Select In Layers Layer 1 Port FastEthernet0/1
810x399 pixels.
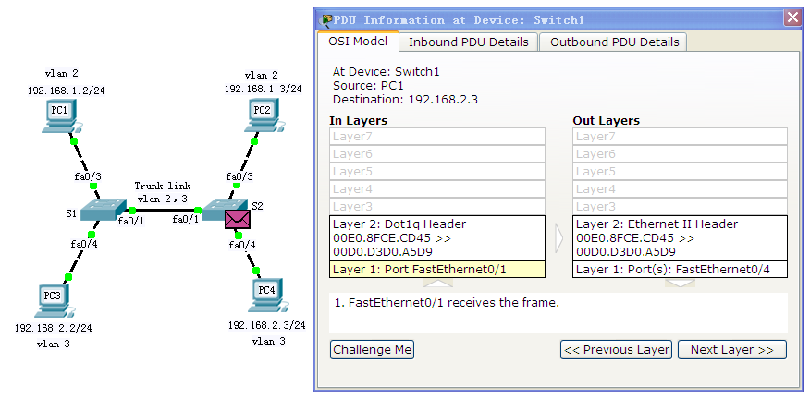437,270
